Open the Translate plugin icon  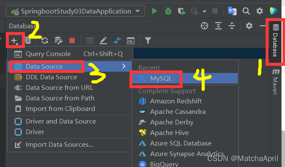coord(232,11)
